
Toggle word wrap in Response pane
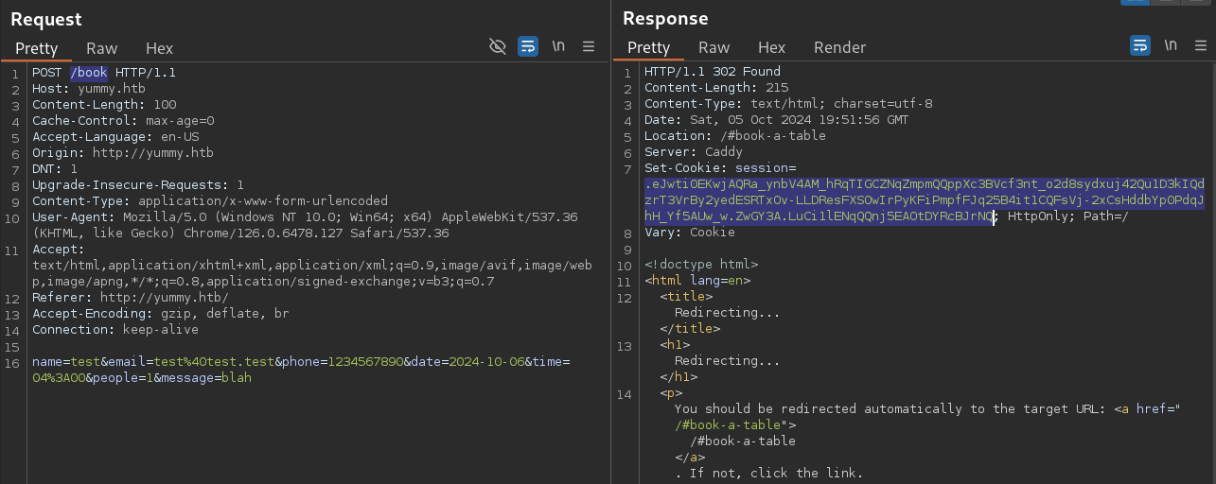(1140, 45)
